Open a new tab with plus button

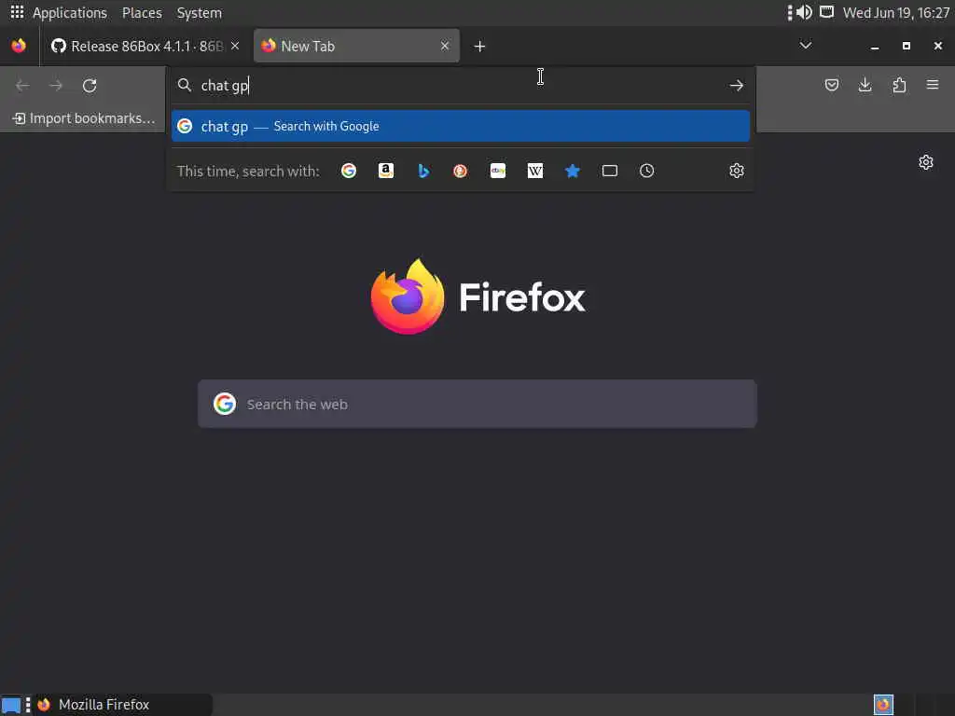[x=479, y=47]
